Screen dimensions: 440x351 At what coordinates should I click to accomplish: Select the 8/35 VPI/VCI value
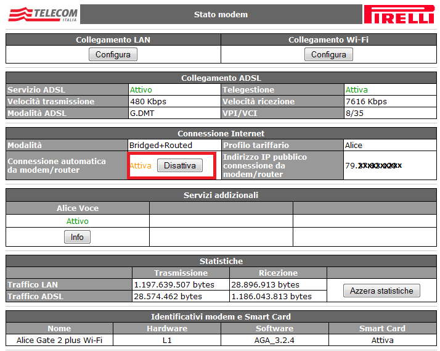354,113
